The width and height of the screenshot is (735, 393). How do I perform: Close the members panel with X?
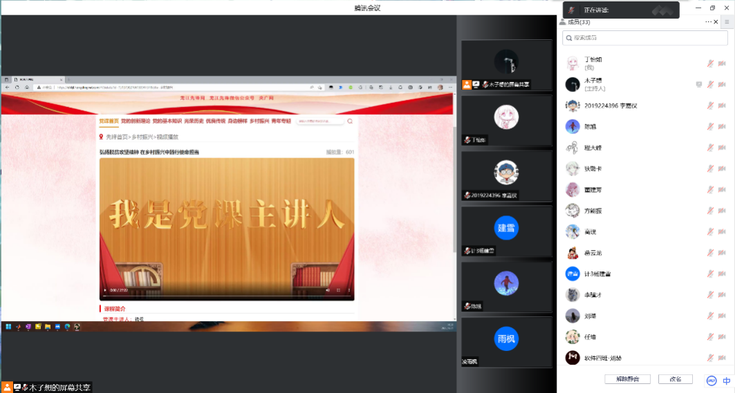pyautogui.click(x=716, y=22)
